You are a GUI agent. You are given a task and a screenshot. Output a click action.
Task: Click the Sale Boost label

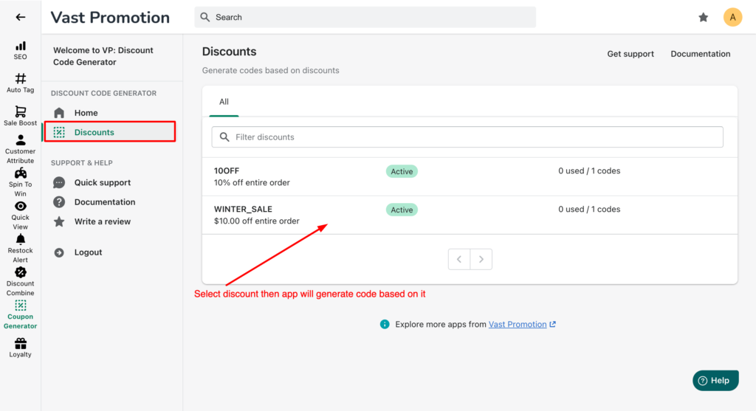(x=20, y=123)
